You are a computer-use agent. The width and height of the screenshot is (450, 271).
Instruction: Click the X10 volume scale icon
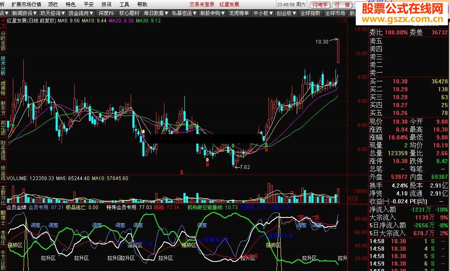click(x=352, y=199)
